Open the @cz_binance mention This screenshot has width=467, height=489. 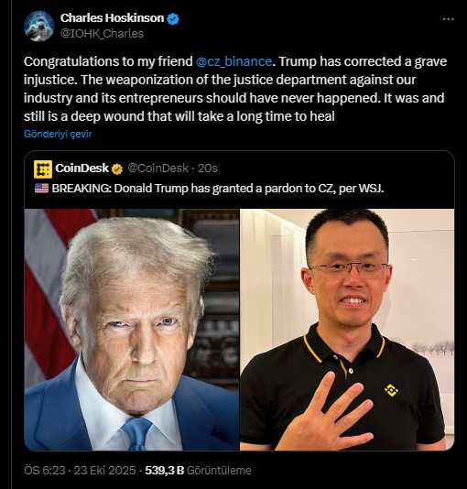pyautogui.click(x=233, y=61)
